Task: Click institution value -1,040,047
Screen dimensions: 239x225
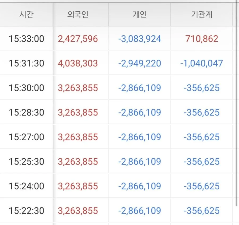Action: 202,63
